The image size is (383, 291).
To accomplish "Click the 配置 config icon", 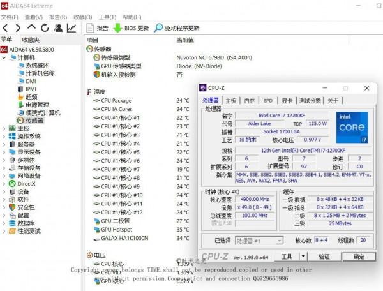I will (x=12, y=215).
